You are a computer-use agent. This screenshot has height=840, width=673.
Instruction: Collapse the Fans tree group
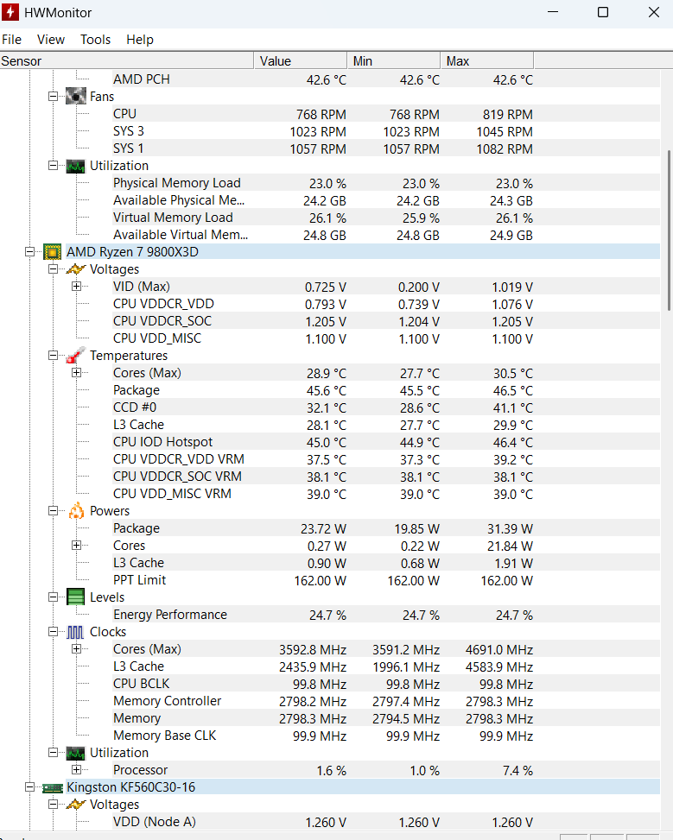tap(54, 97)
